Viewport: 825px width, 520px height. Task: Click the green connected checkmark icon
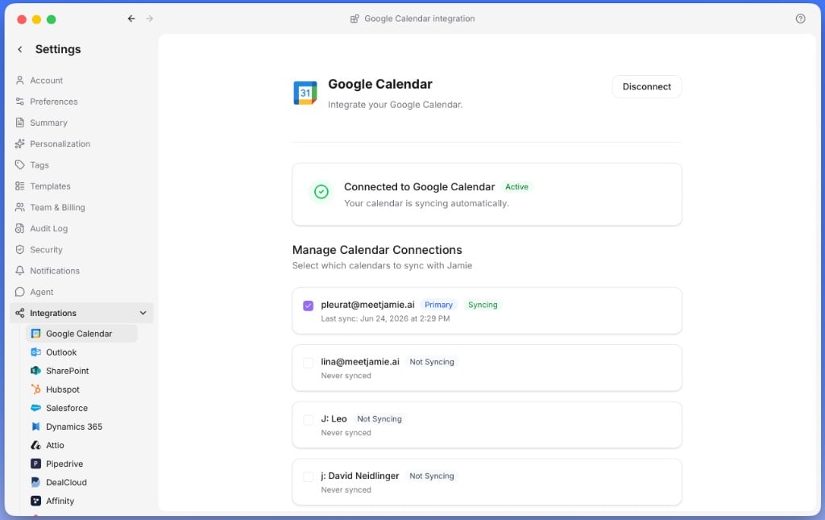(x=321, y=192)
